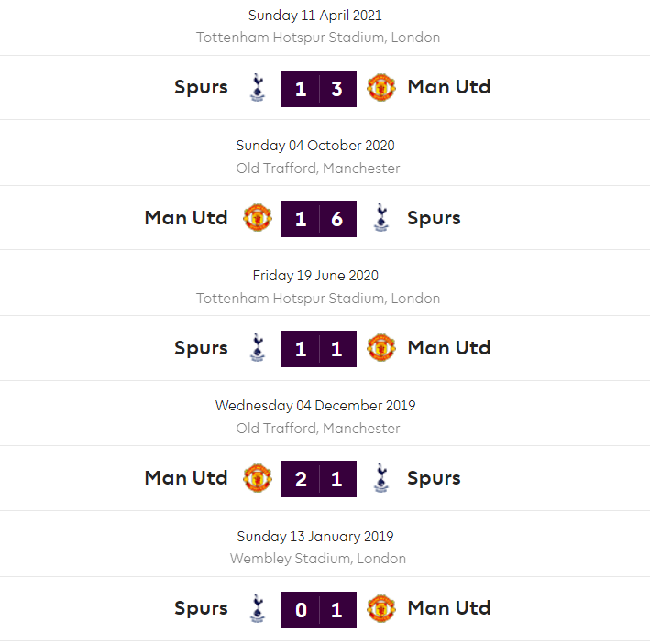Screen dimensions: 650x643
Task: Open the 1-1 score of the June 2020 match
Action: [x=319, y=349]
